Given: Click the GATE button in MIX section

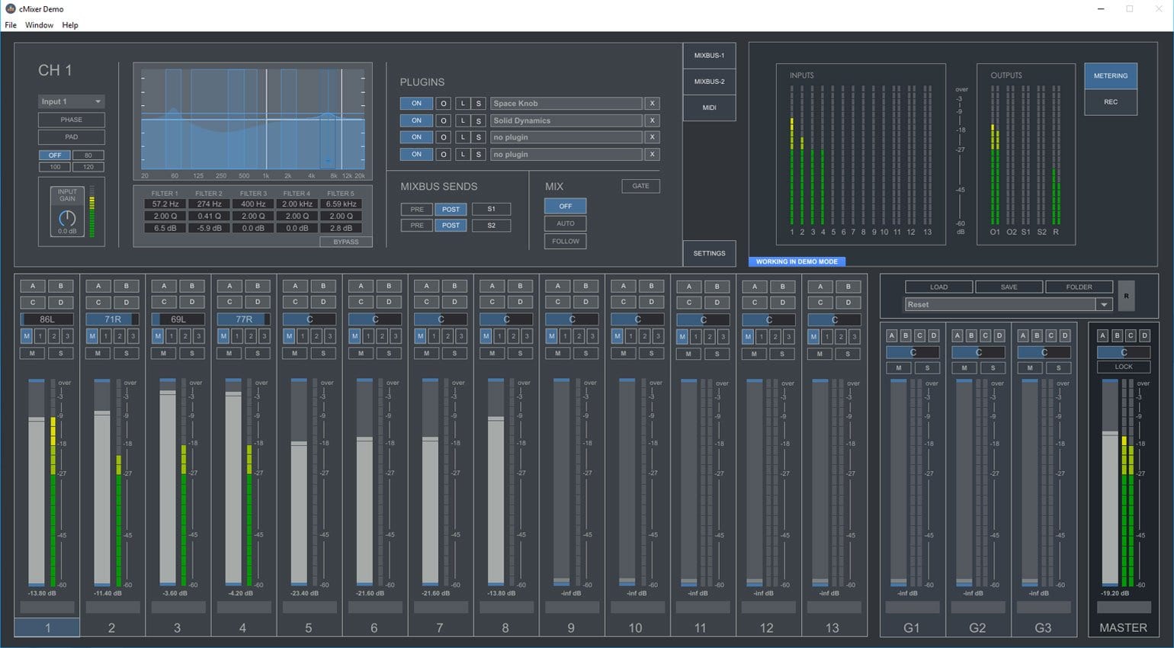Looking at the screenshot, I should (x=641, y=186).
